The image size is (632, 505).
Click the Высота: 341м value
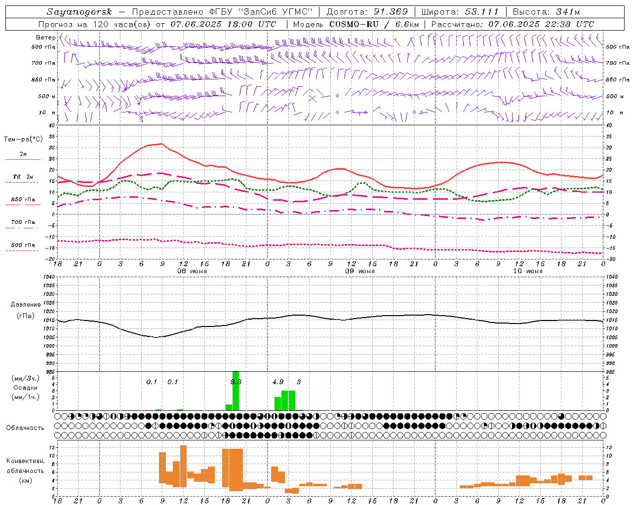tap(546, 12)
